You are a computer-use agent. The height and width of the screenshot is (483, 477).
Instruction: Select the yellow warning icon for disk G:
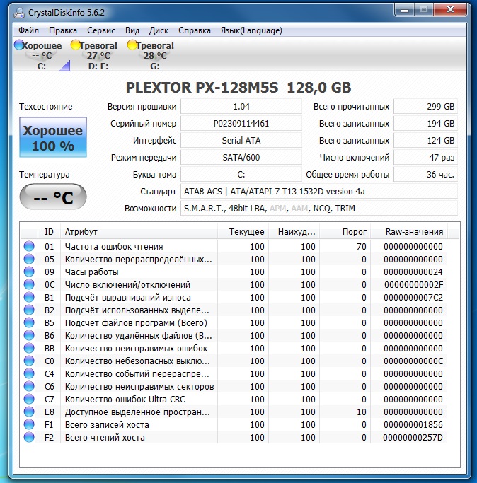pos(132,45)
